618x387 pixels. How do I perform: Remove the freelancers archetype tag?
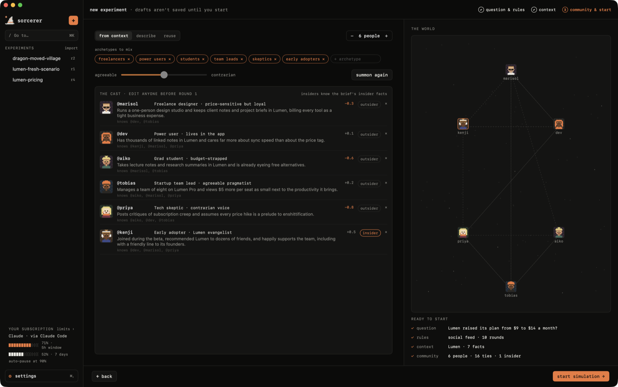pos(129,59)
